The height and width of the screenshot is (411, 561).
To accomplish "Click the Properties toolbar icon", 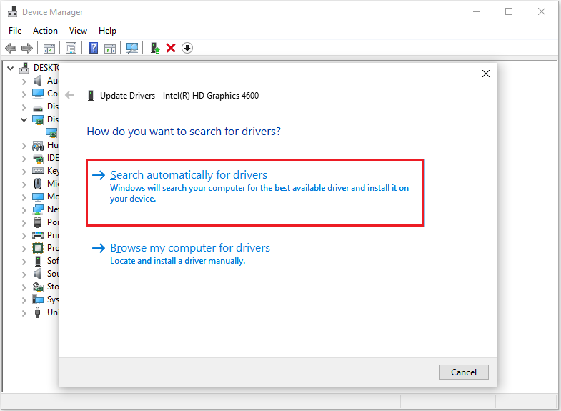I will pyautogui.click(x=71, y=48).
